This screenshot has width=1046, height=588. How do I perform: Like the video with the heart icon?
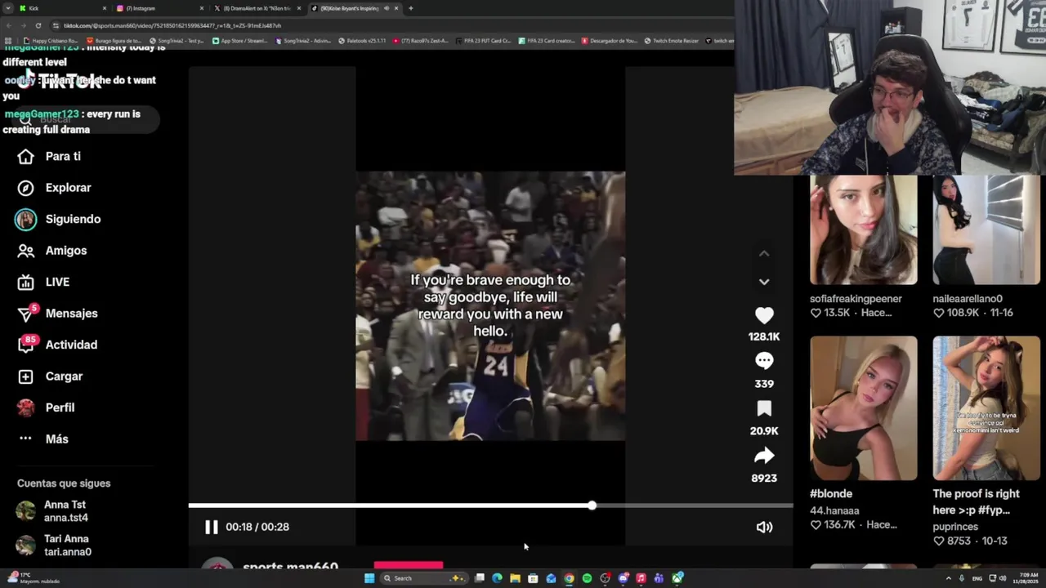point(764,315)
